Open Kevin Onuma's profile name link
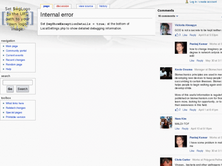The height and width of the screenshot is (166, 222). point(184,69)
